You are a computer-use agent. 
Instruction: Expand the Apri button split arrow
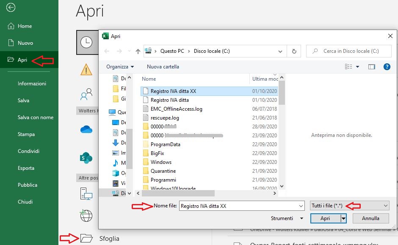point(343,218)
